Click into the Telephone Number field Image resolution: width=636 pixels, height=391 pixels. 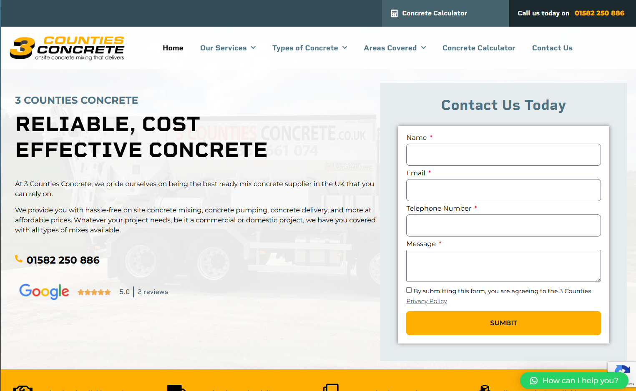coord(503,225)
